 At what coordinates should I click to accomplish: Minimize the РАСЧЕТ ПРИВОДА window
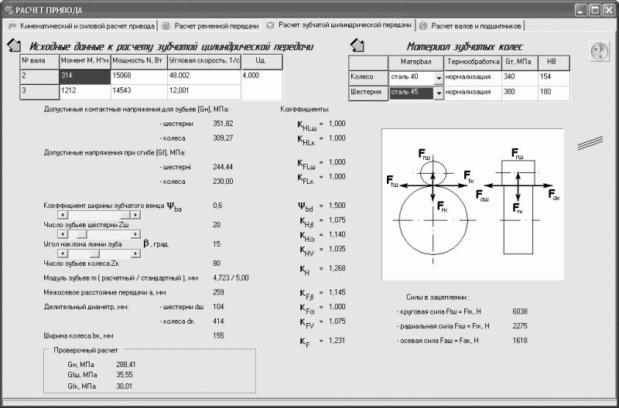pos(581,10)
